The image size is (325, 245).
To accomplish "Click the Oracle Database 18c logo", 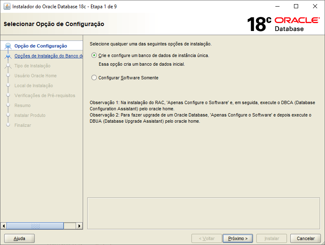I will [283, 24].
